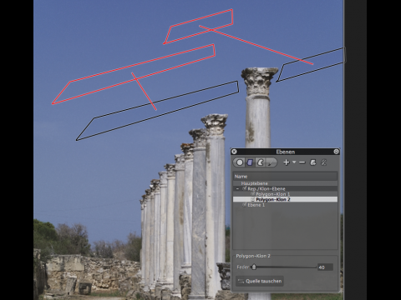Close the Ebenen panel

click(234, 152)
